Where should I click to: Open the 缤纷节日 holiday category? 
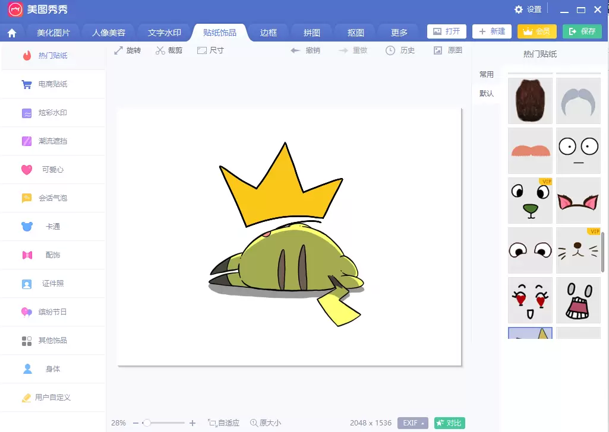pos(53,312)
